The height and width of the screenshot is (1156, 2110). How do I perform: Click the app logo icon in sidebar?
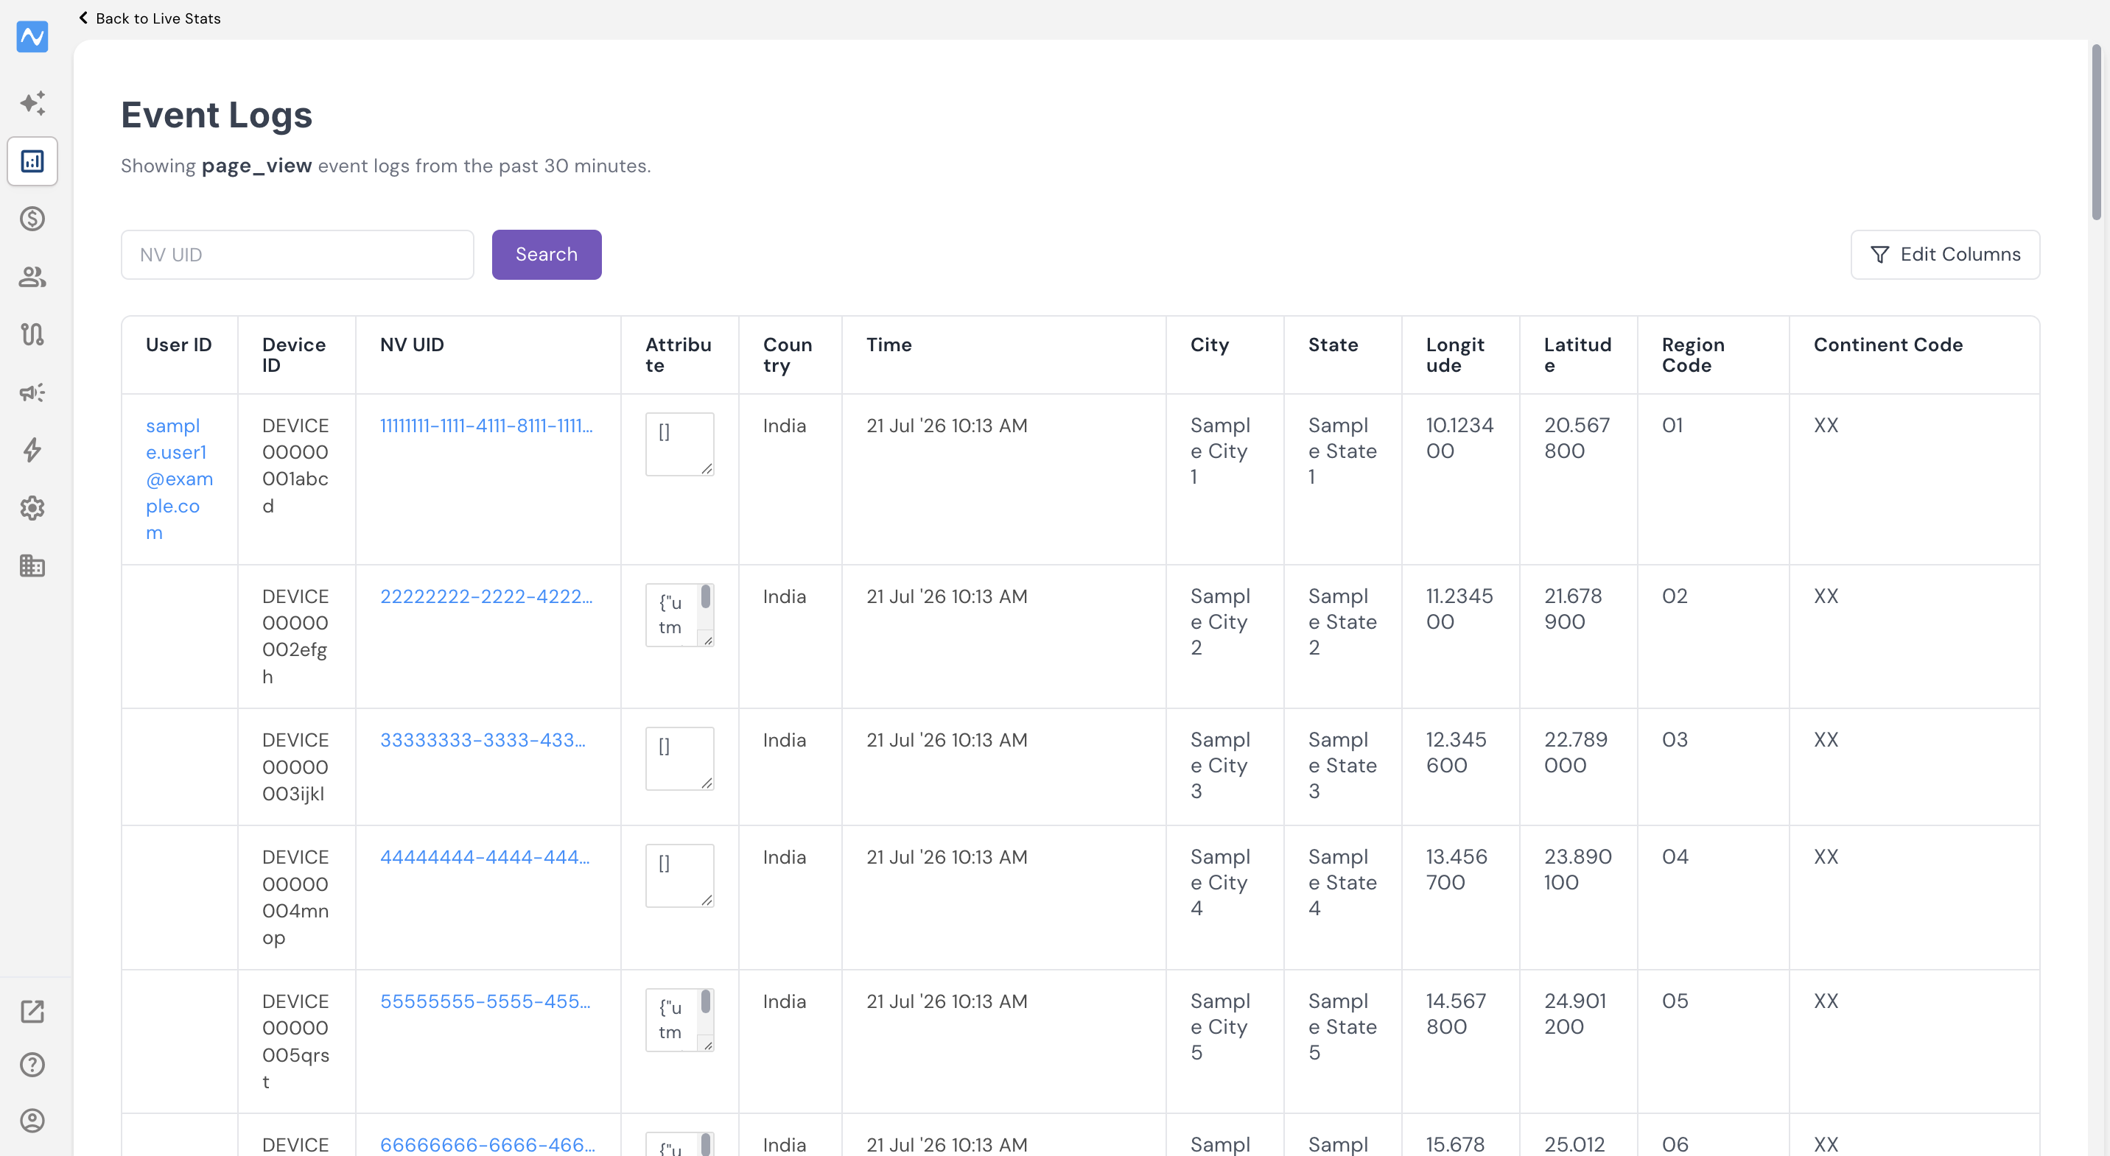32,36
